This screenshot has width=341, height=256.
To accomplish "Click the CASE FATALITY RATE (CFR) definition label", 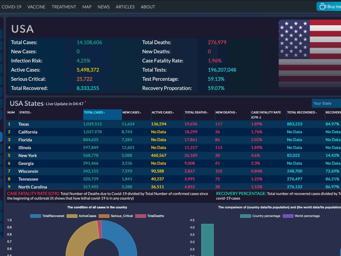I will click(x=33, y=194).
